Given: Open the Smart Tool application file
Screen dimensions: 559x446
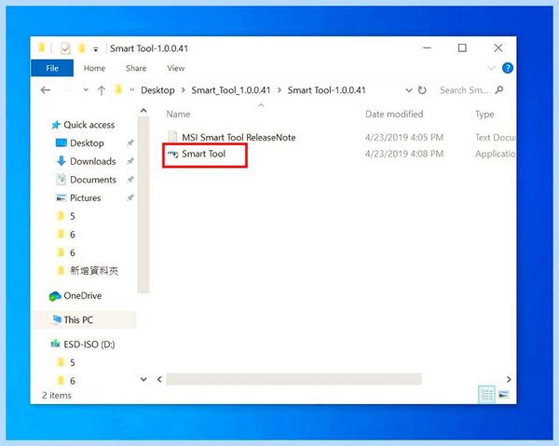Looking at the screenshot, I should (203, 154).
